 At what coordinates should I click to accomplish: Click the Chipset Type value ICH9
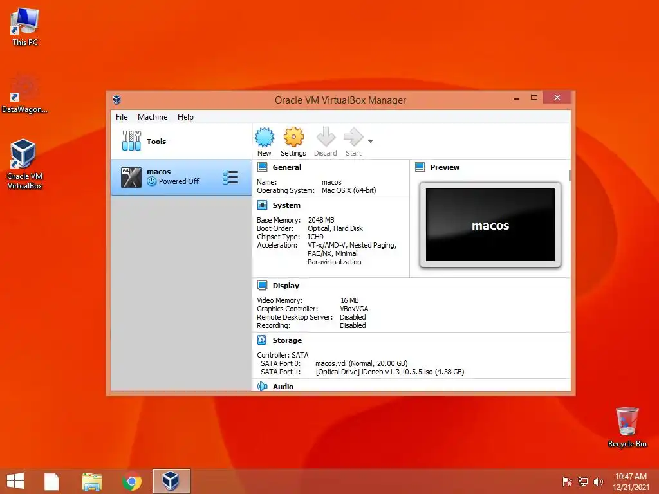pos(315,237)
